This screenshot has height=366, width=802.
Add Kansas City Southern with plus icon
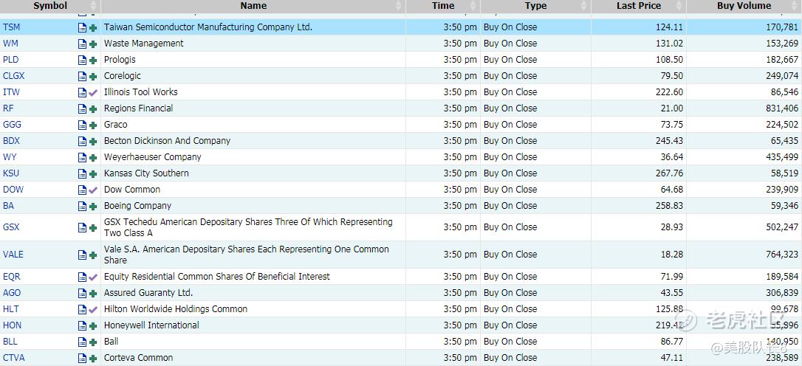point(92,174)
